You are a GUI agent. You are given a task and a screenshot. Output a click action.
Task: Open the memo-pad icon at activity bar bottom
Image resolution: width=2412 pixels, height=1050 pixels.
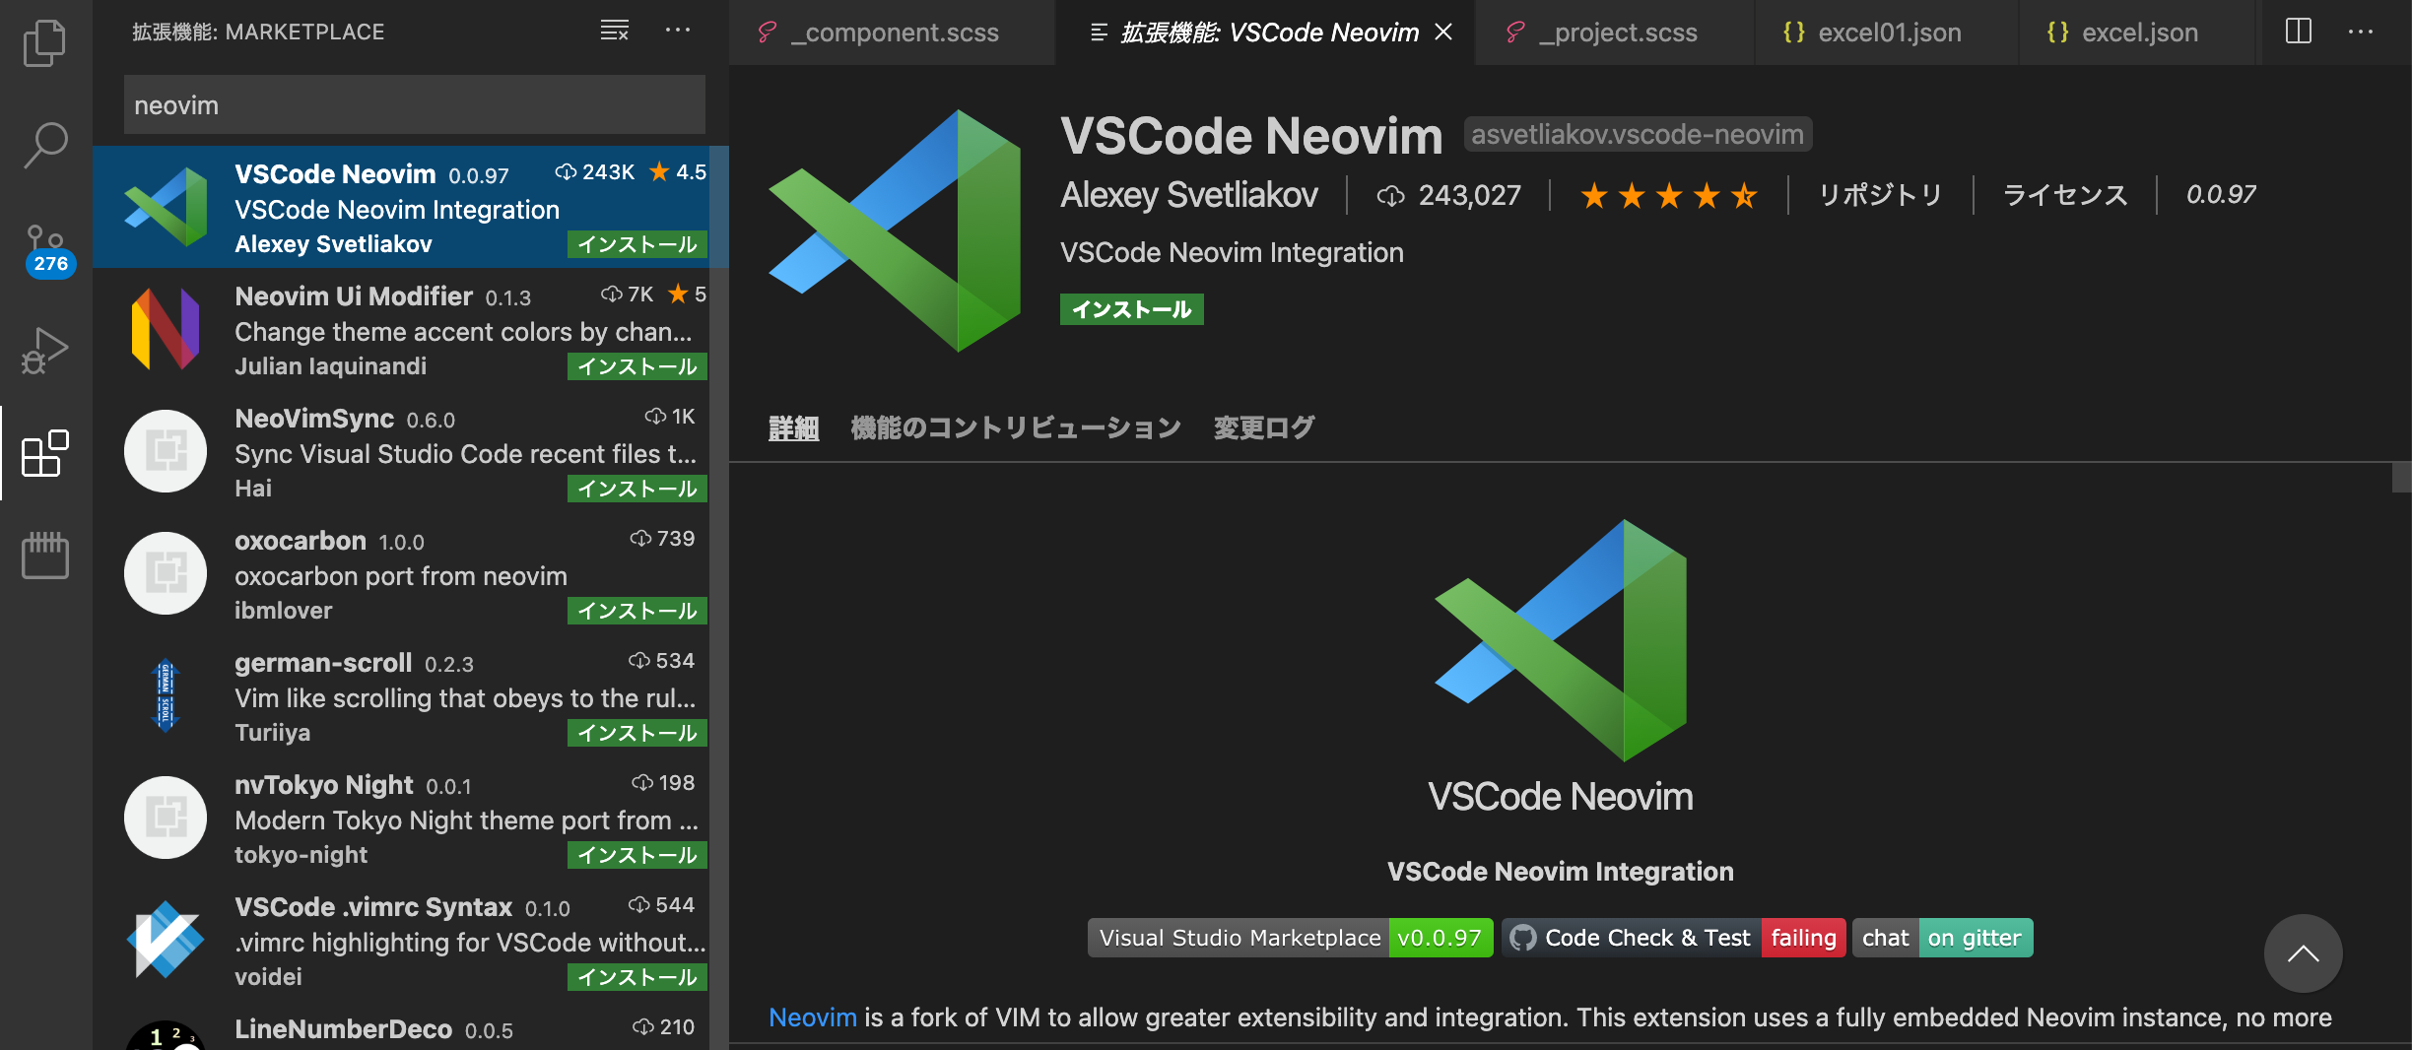(45, 556)
